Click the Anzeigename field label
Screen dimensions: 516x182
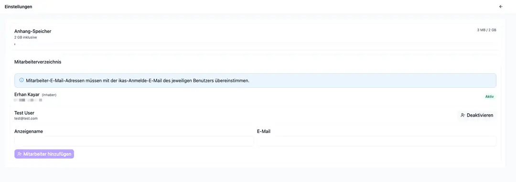[x=29, y=131]
